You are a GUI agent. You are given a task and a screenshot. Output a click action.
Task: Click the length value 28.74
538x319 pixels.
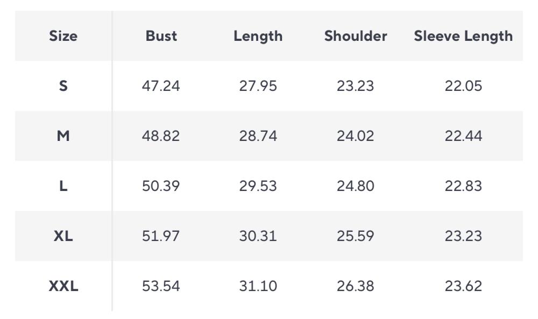(258, 136)
